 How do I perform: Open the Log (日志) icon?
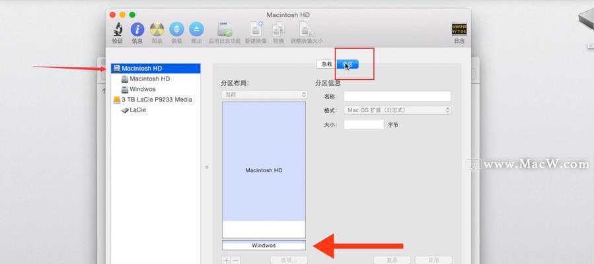(459, 30)
